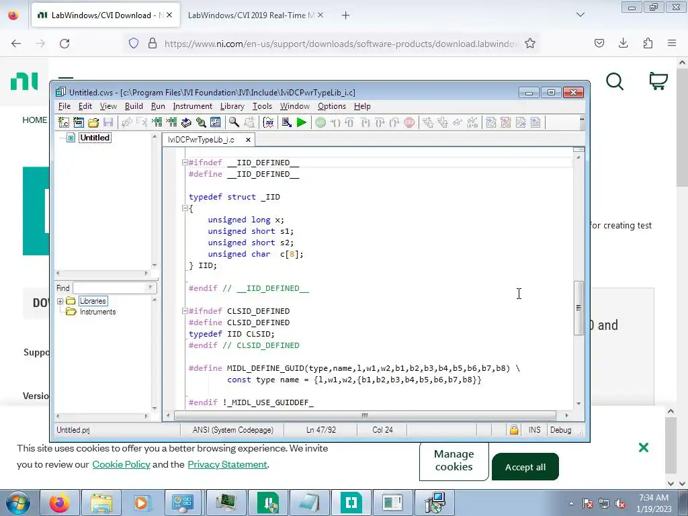This screenshot has height=516, width=688.
Task: Open the Edit menu
Action: (x=85, y=106)
